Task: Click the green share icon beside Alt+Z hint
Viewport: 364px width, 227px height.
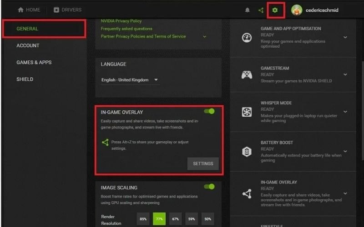Action: [x=105, y=142]
